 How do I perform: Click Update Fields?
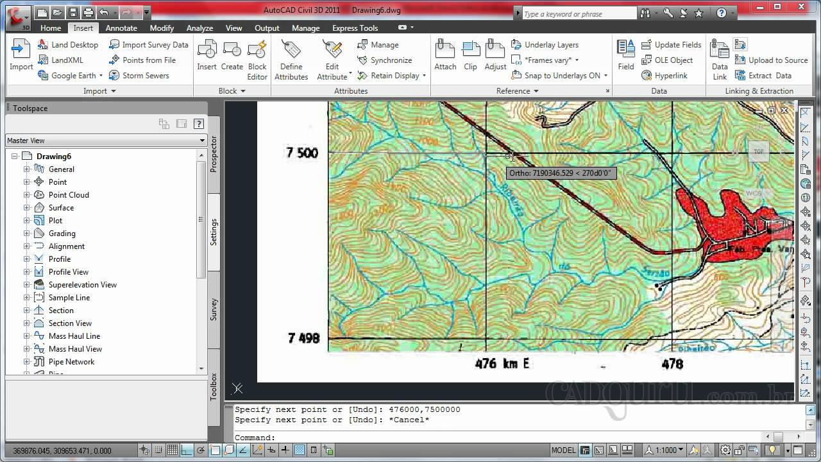pos(672,45)
